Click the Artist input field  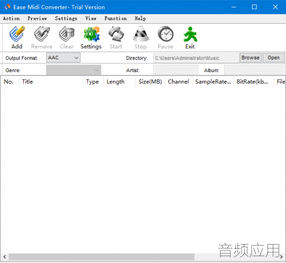[176, 70]
